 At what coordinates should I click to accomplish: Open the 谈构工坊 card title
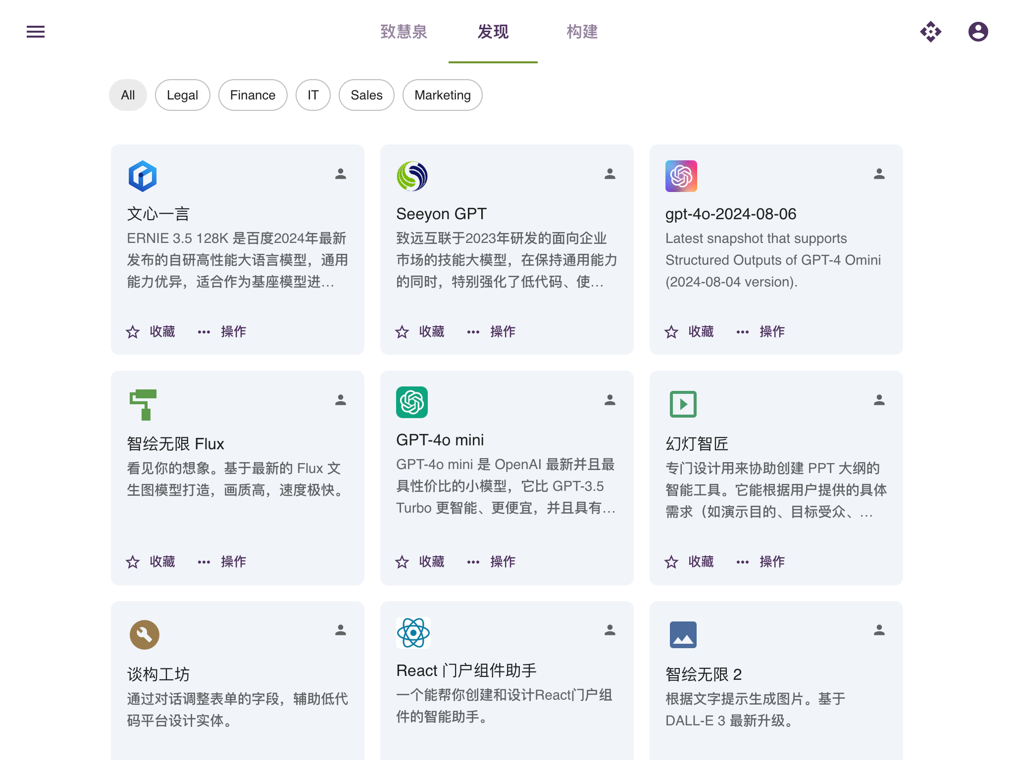tap(158, 674)
